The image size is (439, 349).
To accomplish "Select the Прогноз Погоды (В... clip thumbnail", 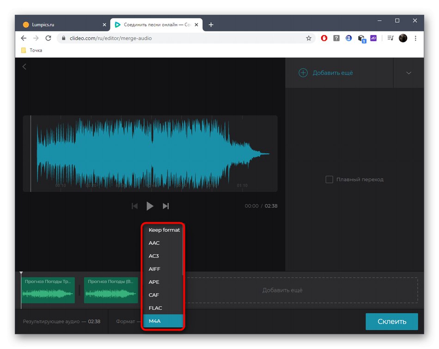I will pos(111,290).
